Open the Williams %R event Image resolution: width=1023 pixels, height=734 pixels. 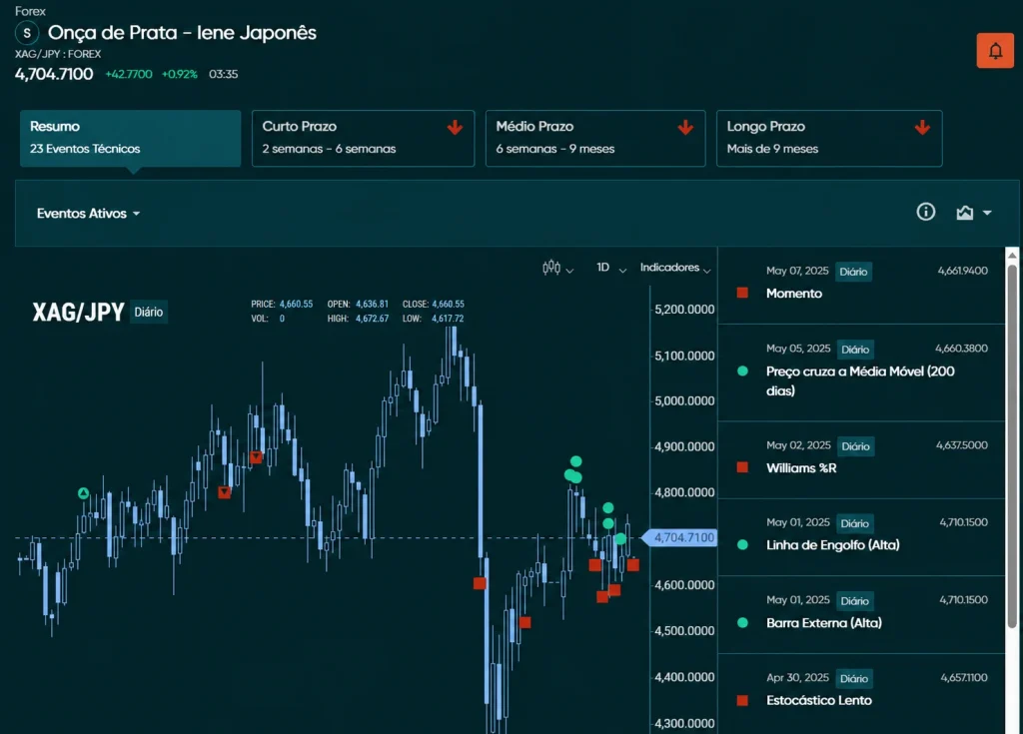(x=861, y=460)
